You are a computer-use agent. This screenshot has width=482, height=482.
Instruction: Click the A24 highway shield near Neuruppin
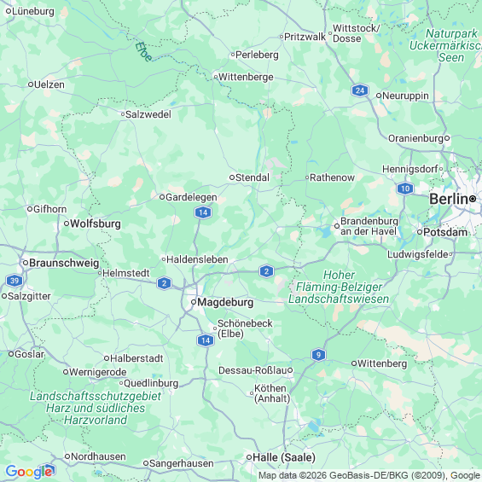[x=360, y=90]
